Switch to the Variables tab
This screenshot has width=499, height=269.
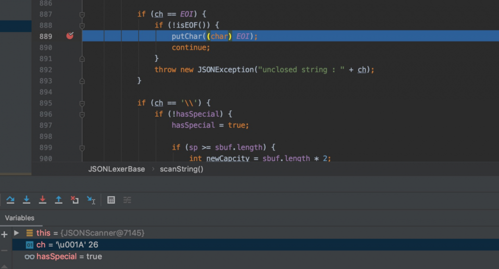(20, 218)
